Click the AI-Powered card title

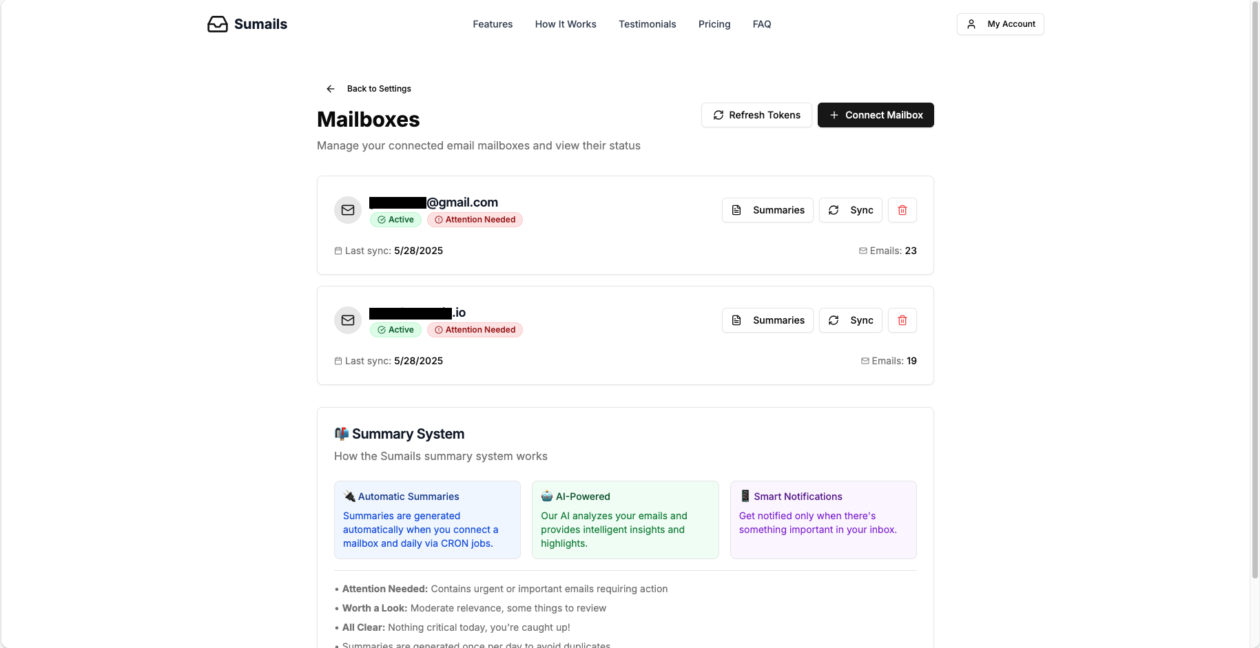tap(583, 497)
